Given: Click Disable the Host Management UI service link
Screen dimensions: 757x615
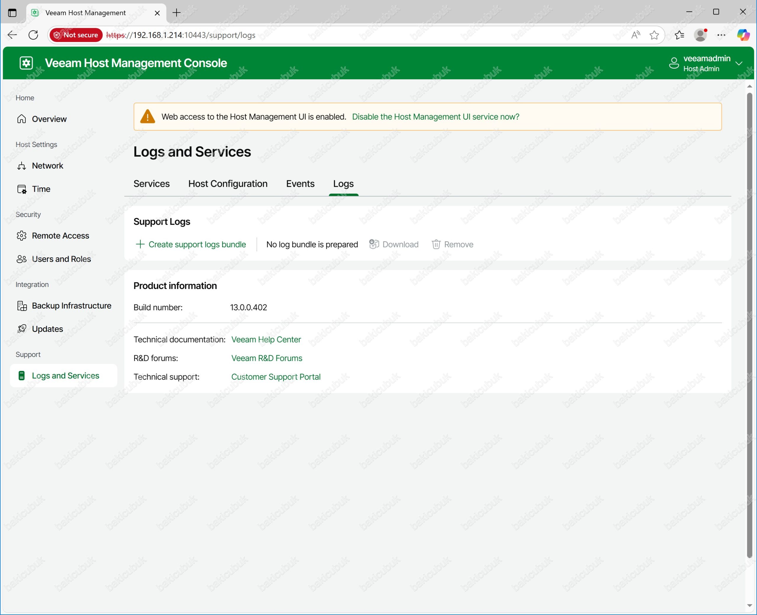Looking at the screenshot, I should (436, 116).
